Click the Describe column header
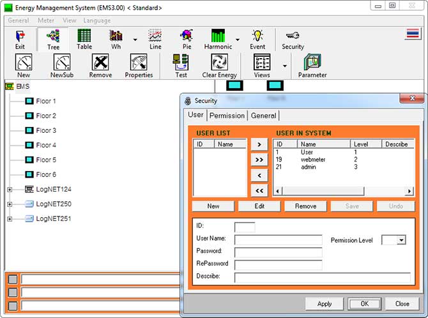428x318 pixels. tap(397, 144)
